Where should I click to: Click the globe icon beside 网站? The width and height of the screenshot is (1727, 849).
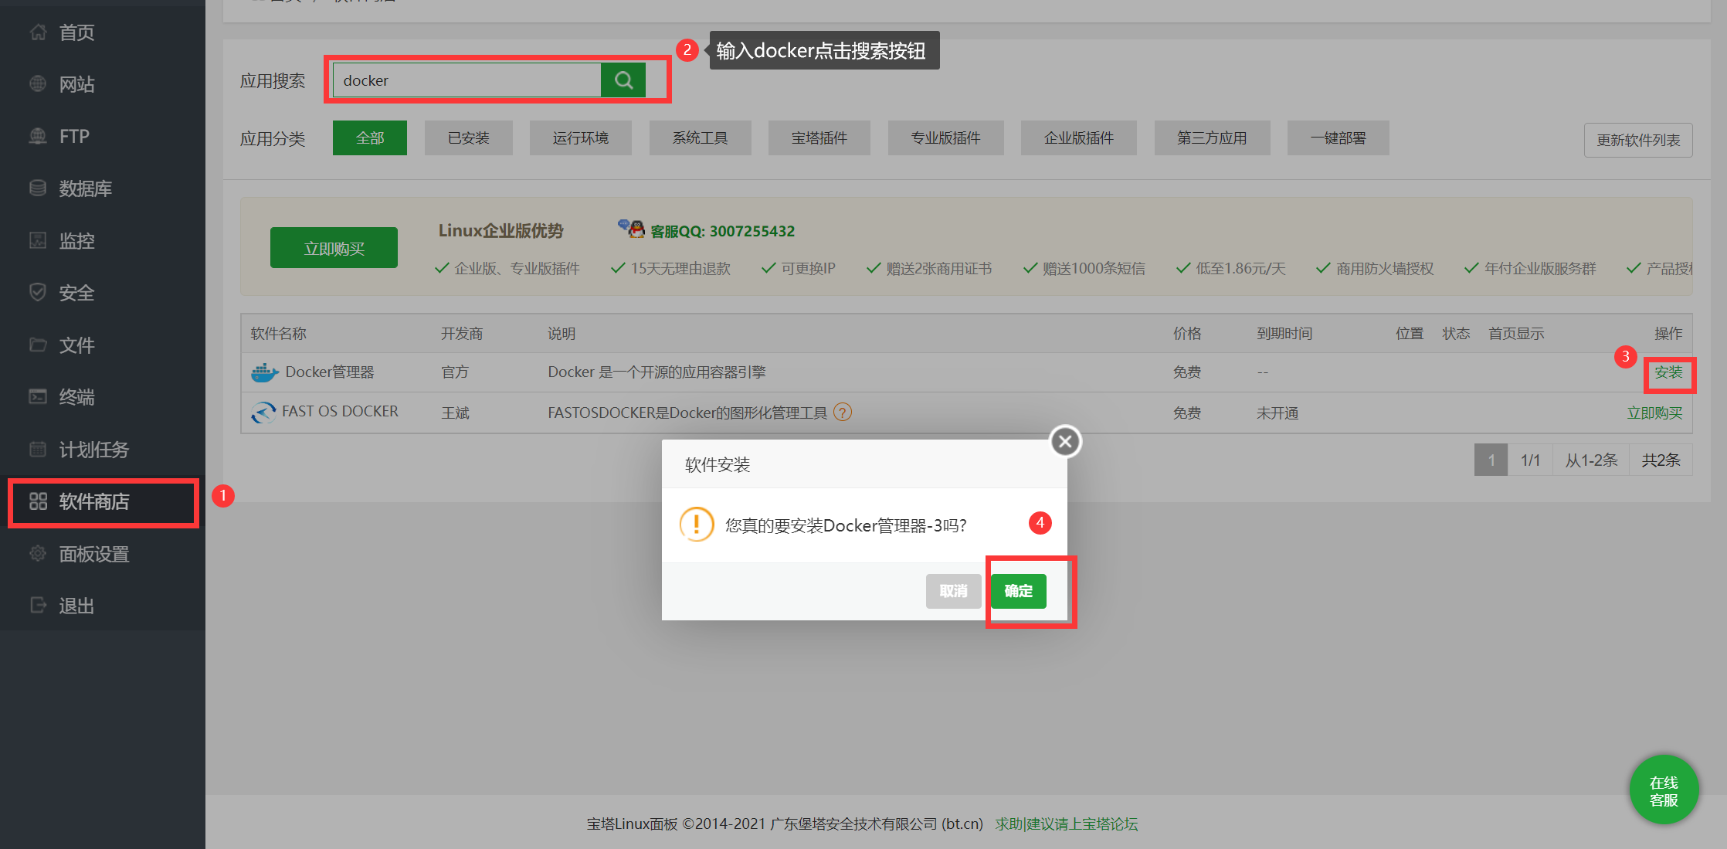38,84
